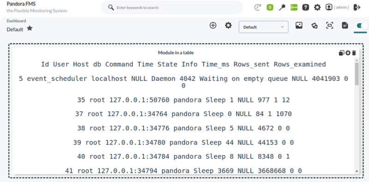
Task: Click the row with 127.0.0.1:34764
Action: coord(184,114)
